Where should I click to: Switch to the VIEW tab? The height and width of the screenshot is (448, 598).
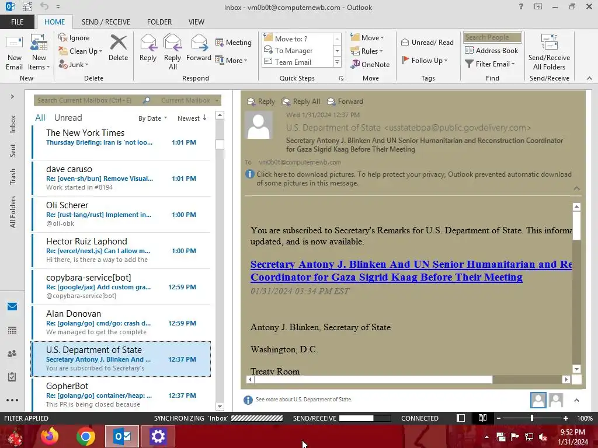click(196, 22)
